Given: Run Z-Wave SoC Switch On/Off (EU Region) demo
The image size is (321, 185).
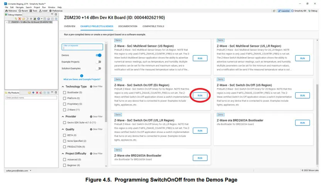Looking at the screenshot, I should click(x=200, y=96).
